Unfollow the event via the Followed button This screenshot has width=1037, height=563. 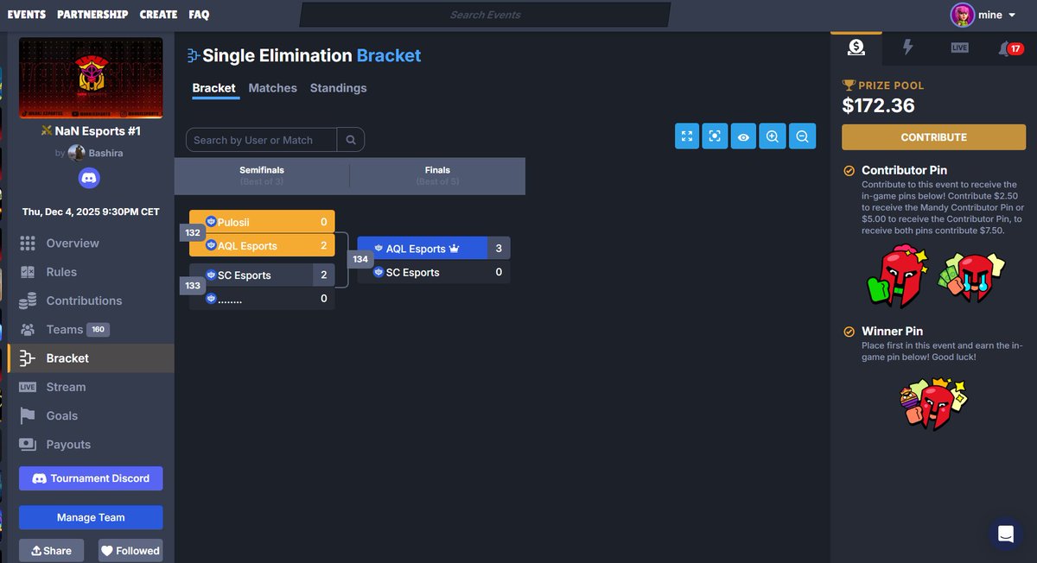[x=130, y=550]
